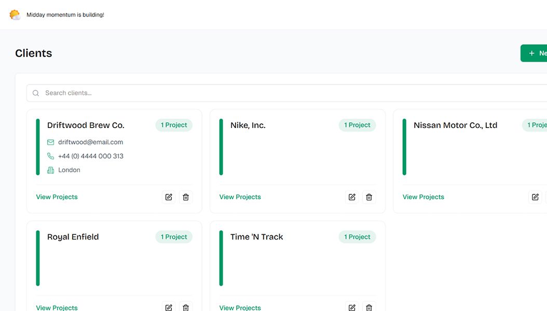Click the 1 Project badge on Time 'N Track
Image resolution: width=547 pixels, height=311 pixels.
click(357, 237)
